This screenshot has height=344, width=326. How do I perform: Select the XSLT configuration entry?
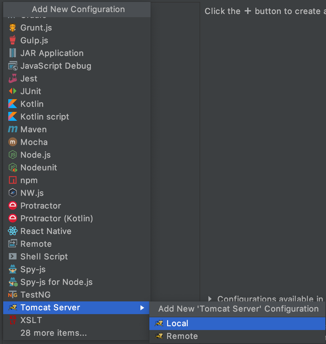pos(28,320)
